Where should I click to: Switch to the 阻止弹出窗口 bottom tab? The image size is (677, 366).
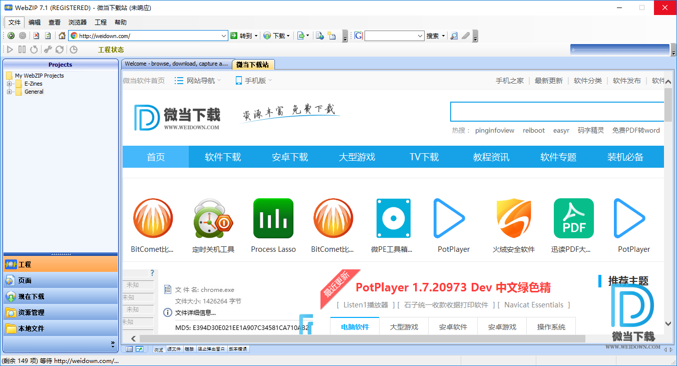(x=211, y=349)
